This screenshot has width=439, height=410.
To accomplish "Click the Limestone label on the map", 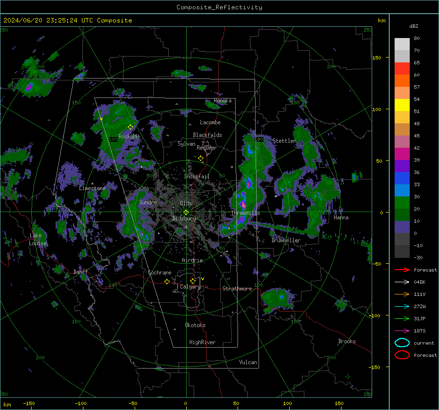I will (92, 188).
